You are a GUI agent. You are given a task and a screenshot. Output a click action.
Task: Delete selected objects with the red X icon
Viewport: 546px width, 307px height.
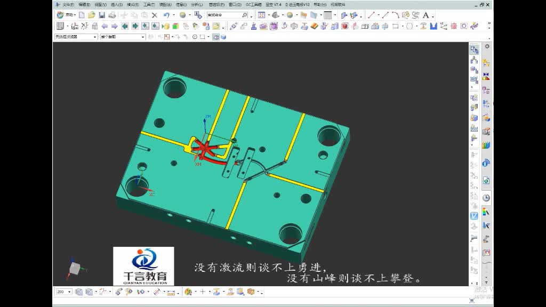[155, 14]
